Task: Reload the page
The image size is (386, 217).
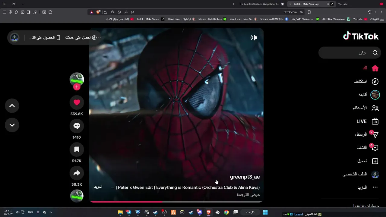Action: [369, 12]
